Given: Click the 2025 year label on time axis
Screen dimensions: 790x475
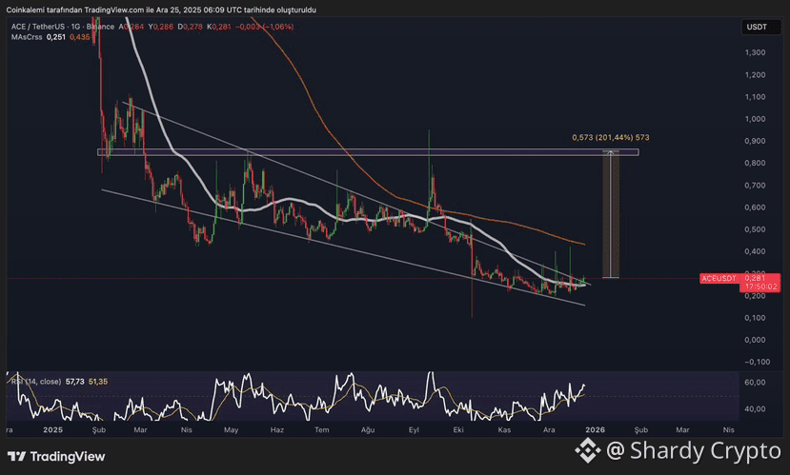Looking at the screenshot, I should coord(53,430).
